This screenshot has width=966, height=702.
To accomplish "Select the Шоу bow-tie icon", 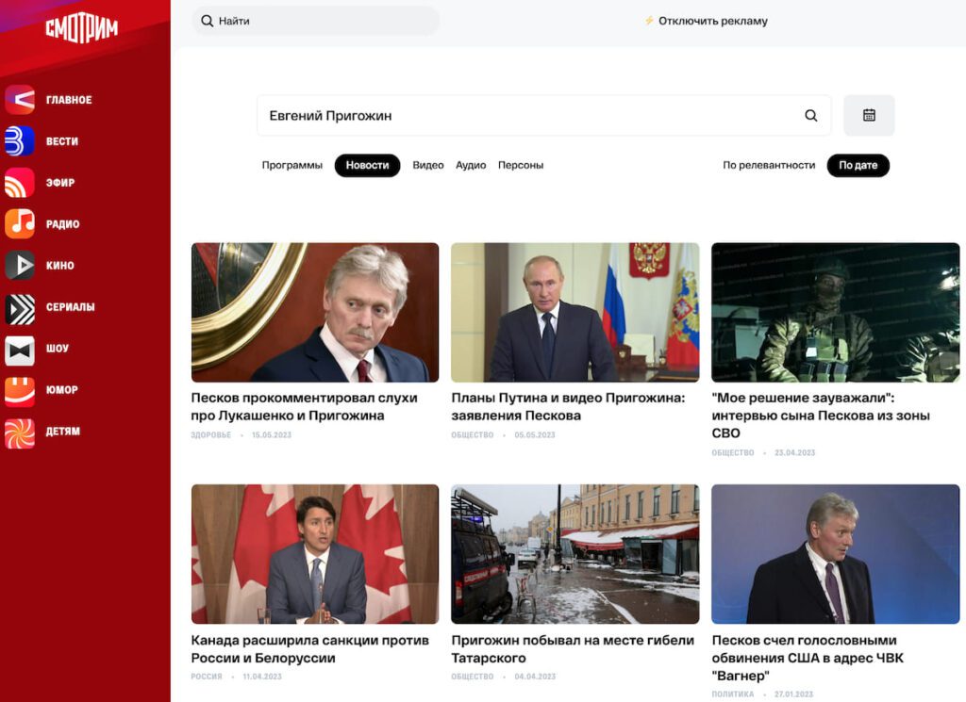I will click(x=20, y=349).
